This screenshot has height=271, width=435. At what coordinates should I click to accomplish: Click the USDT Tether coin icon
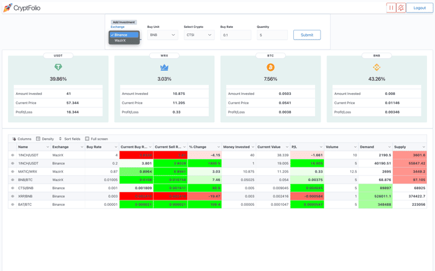point(58,67)
